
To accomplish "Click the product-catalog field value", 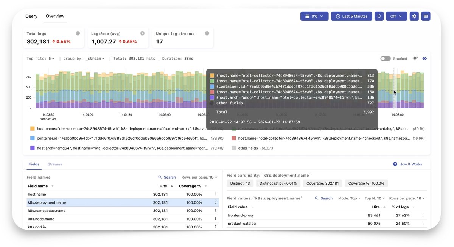I will 242,224.
